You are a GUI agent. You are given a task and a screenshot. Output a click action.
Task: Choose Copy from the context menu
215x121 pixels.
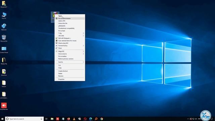70,68
